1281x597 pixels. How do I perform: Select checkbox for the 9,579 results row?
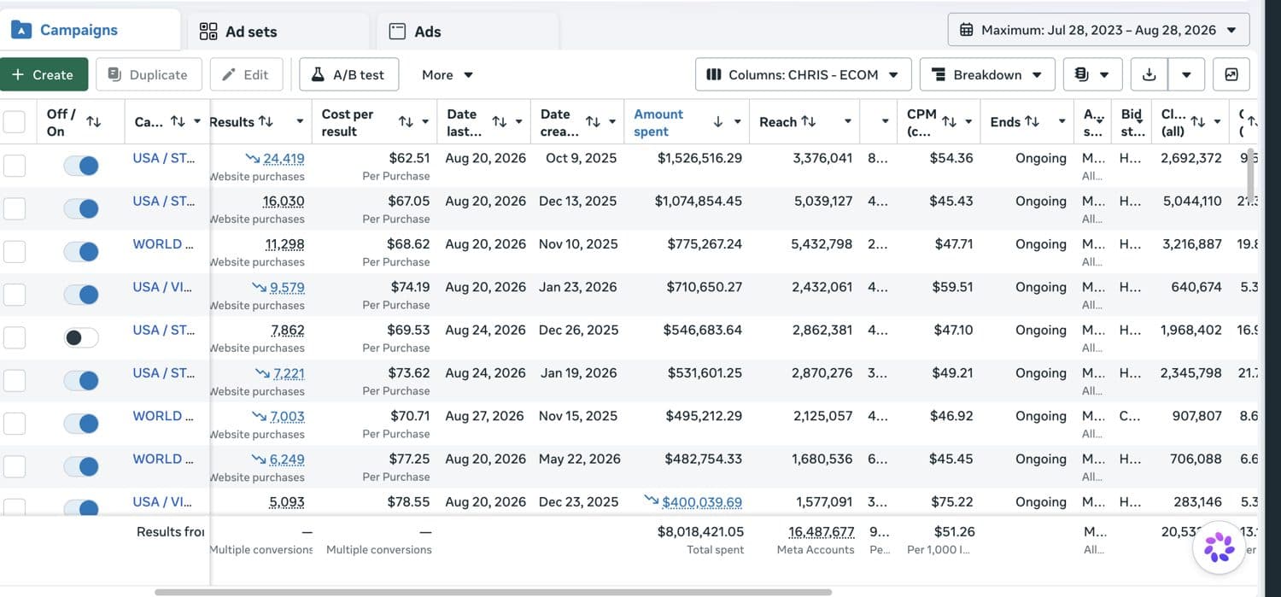tap(15, 294)
